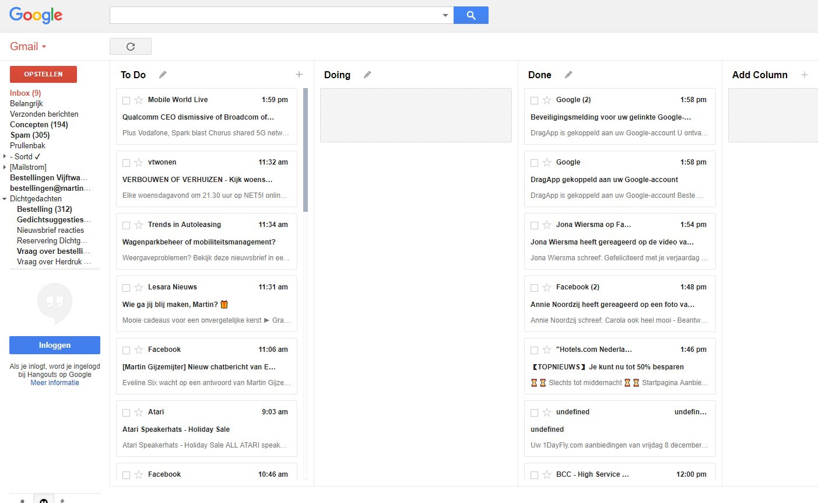Click the blue search magnifier button
This screenshot has width=818, height=503.
click(x=471, y=15)
